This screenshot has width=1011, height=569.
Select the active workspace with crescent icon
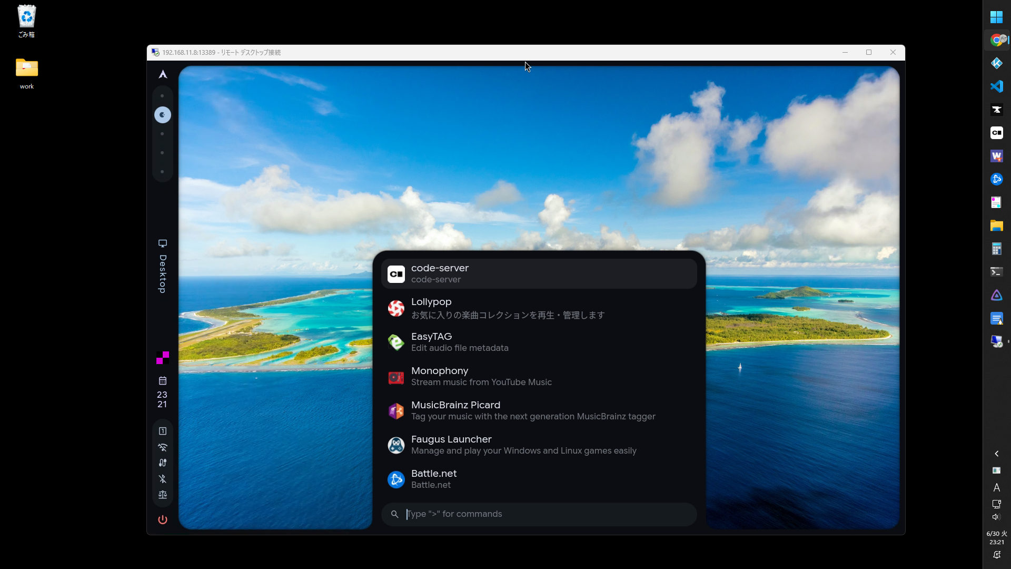click(163, 115)
